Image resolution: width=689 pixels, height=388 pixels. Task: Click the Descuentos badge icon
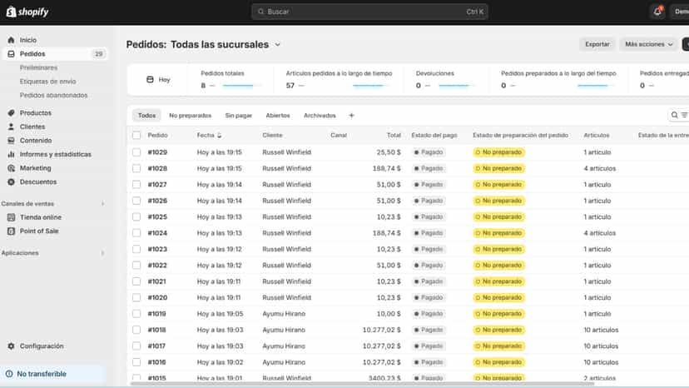click(x=11, y=182)
